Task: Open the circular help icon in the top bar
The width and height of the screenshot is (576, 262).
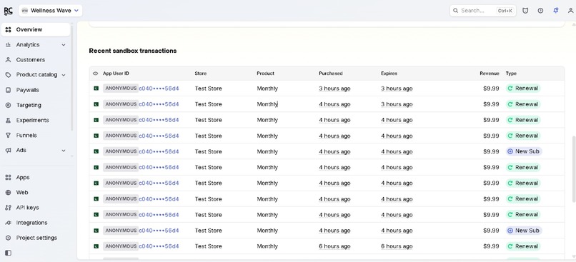Action: point(540,11)
